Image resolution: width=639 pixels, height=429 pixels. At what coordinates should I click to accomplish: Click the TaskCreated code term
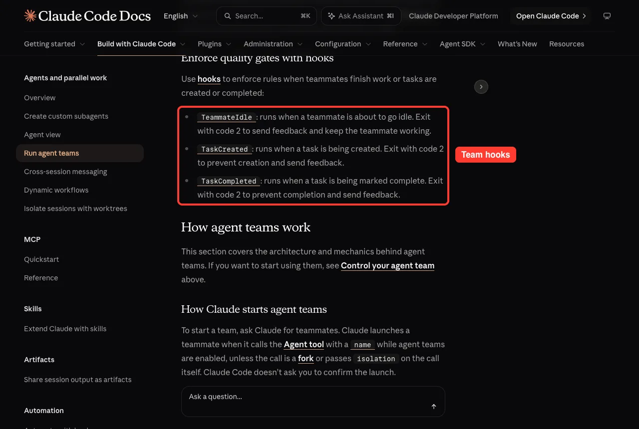coord(225,149)
